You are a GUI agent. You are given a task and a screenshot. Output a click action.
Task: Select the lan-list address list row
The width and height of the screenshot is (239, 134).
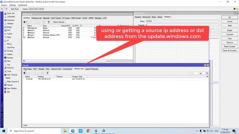pyautogui.click(x=116, y=79)
